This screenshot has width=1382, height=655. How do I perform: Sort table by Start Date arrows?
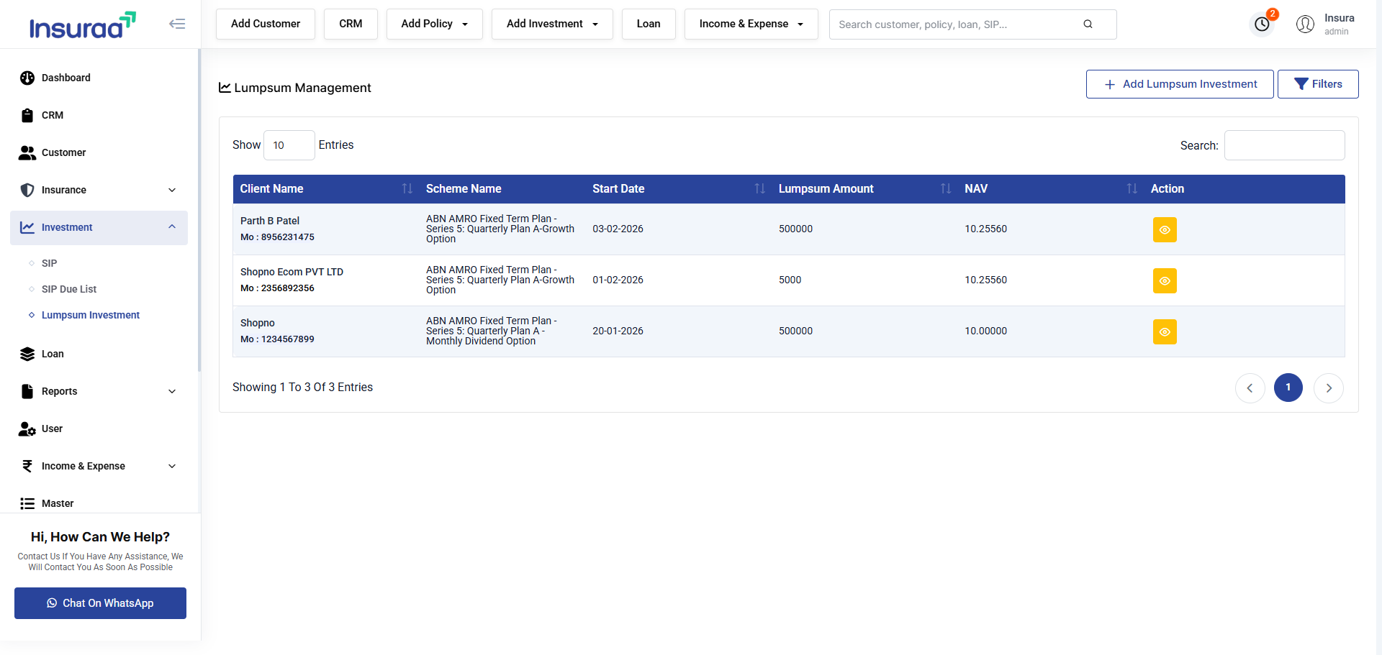point(759,188)
